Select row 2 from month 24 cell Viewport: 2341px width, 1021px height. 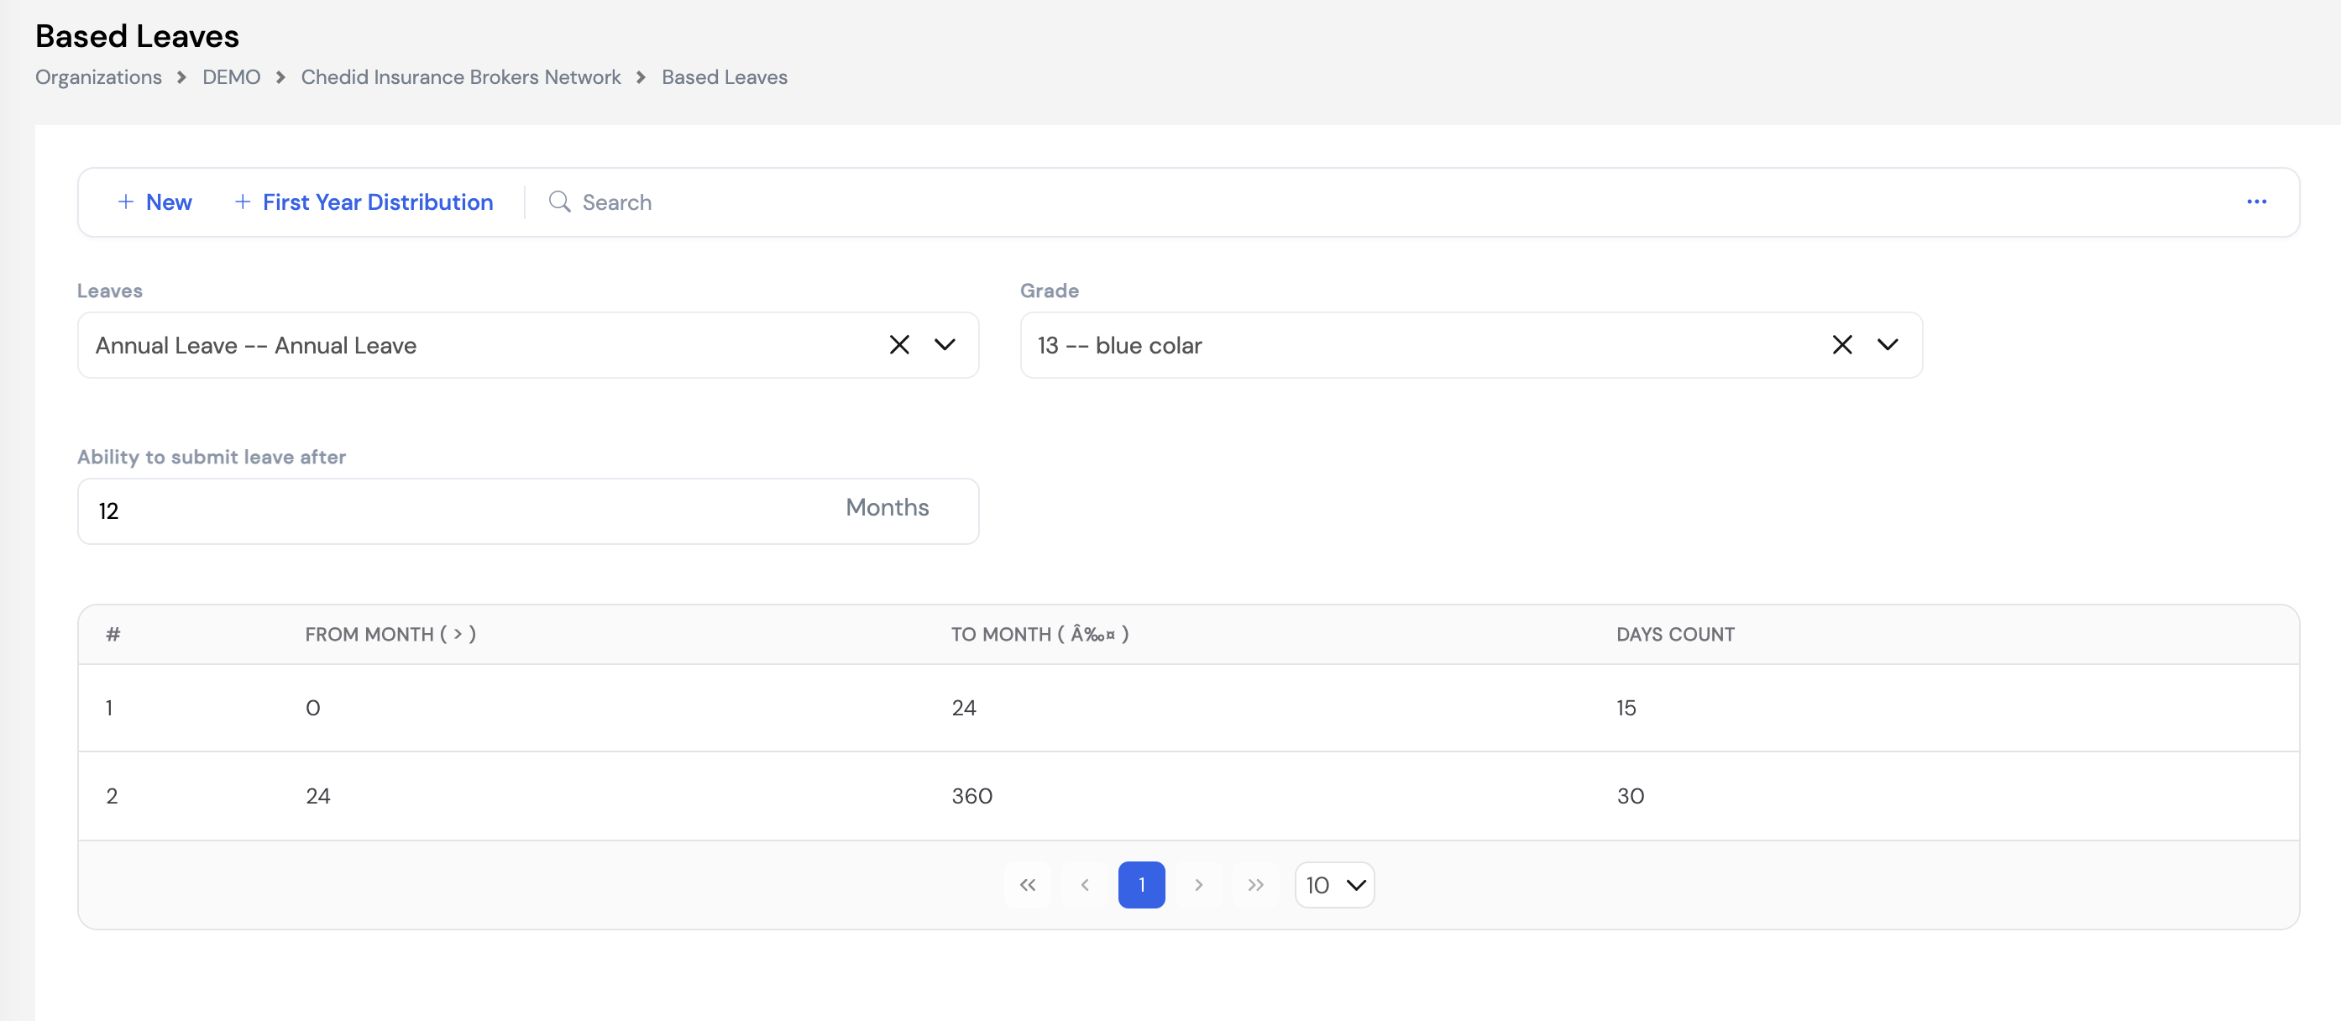point(317,796)
